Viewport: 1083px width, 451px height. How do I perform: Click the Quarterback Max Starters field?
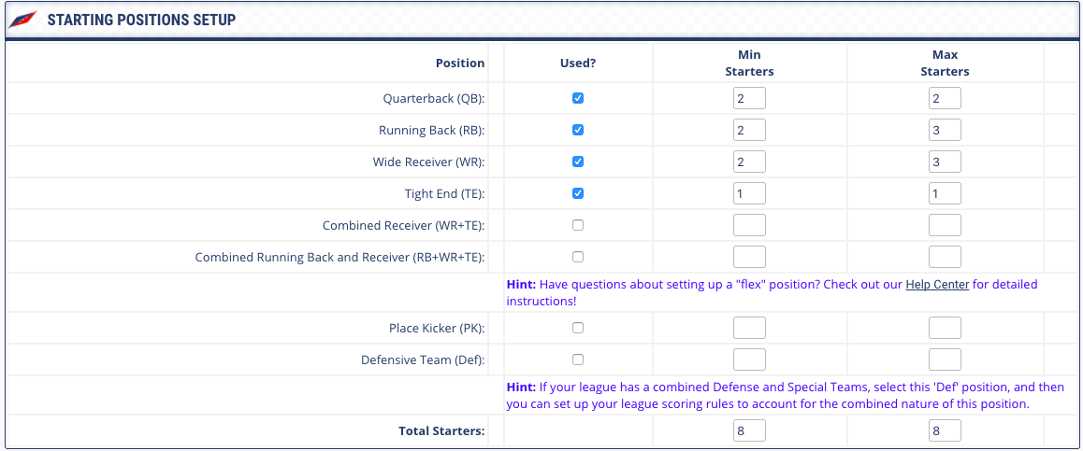click(x=945, y=98)
